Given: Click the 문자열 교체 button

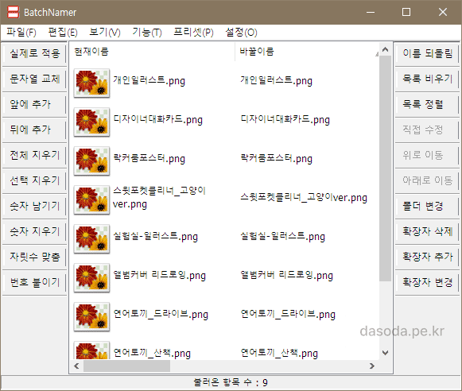Looking at the screenshot, I should (x=35, y=79).
